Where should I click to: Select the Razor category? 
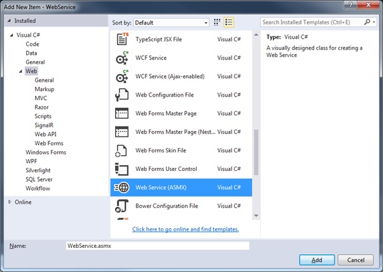tap(41, 107)
